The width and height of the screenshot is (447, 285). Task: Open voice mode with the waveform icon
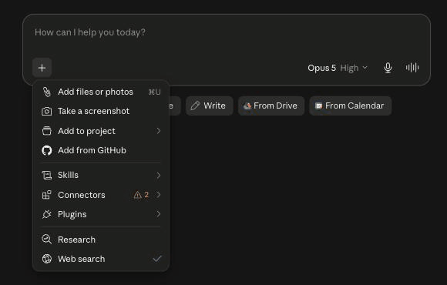[412, 68]
